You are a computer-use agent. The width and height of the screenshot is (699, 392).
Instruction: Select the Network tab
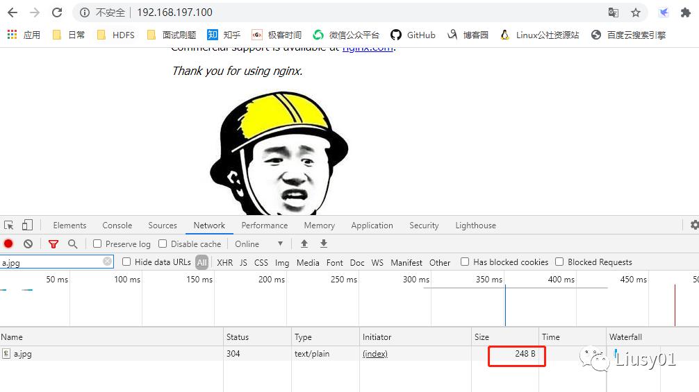point(209,225)
